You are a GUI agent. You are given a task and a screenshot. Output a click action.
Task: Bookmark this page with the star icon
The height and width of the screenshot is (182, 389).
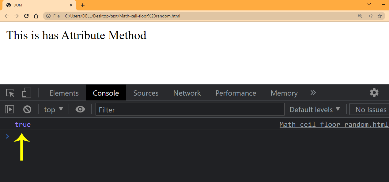click(x=380, y=16)
